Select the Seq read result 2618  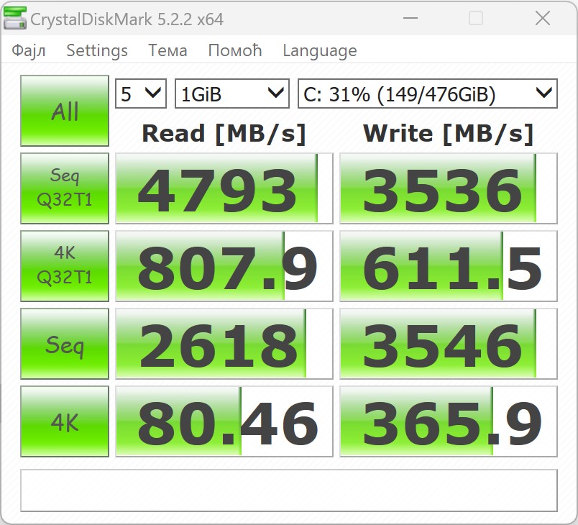(224, 344)
